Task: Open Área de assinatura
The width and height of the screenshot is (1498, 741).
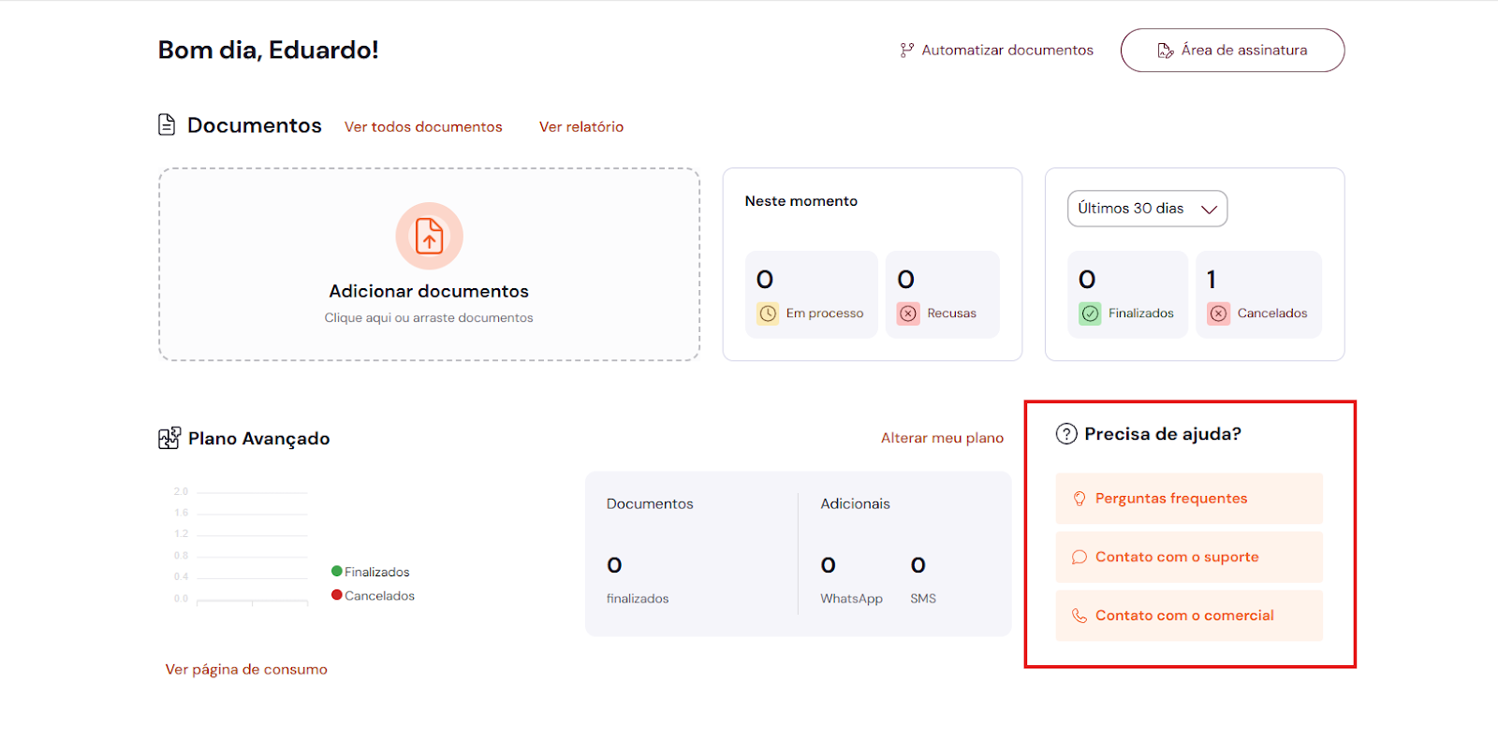Action: [x=1232, y=51]
